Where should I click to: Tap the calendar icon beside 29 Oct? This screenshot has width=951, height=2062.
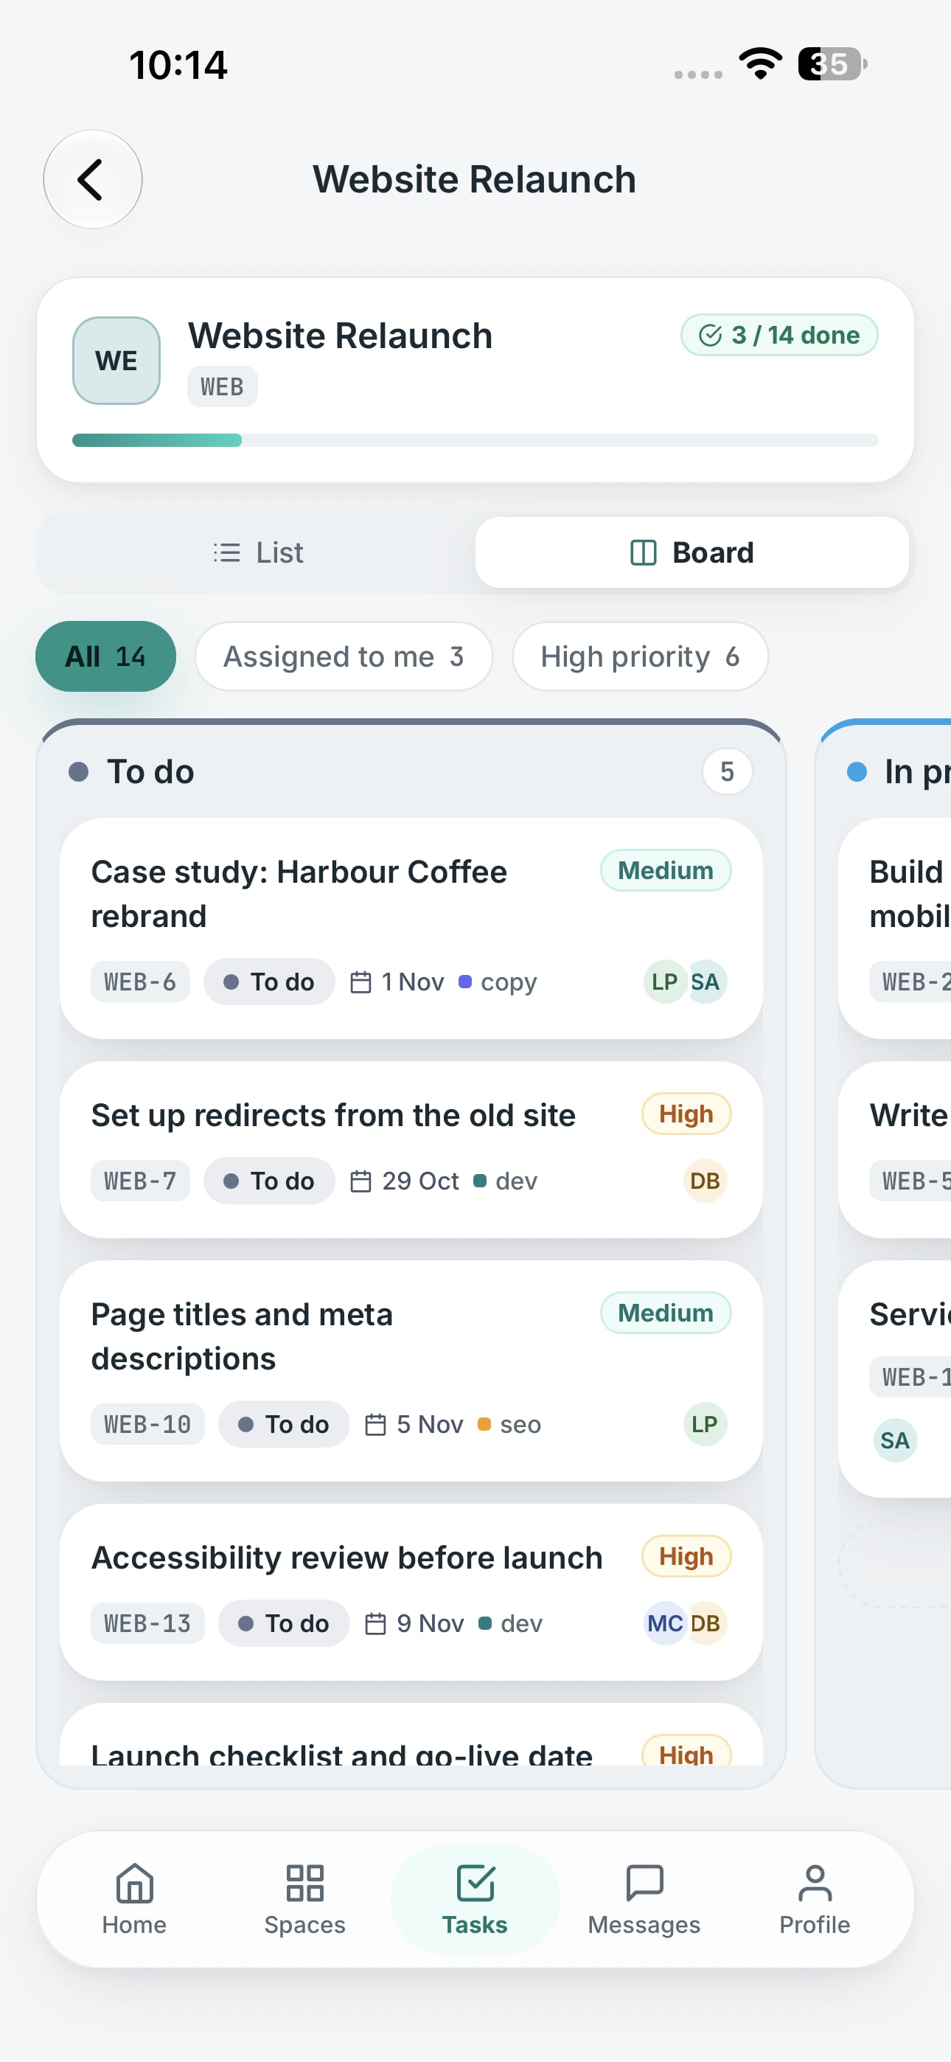(361, 1181)
